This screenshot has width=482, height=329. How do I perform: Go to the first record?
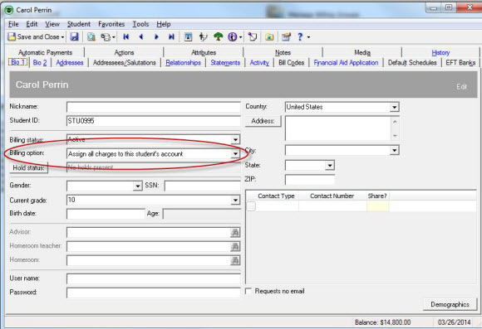tap(125, 36)
